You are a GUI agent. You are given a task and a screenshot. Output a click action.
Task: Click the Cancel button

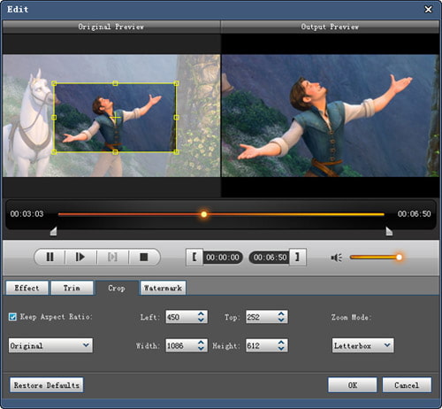(407, 385)
